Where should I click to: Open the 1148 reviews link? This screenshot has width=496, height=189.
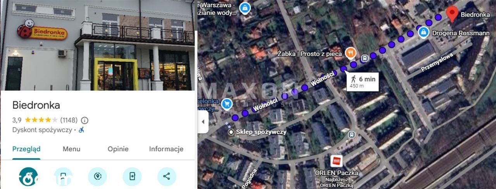pos(69,120)
